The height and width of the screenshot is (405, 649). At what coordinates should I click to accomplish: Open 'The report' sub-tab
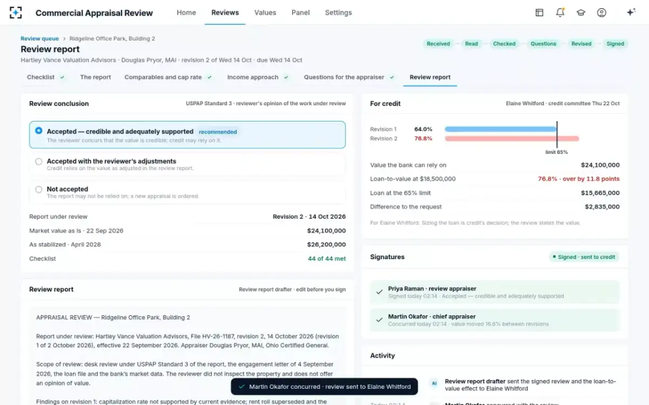(x=96, y=77)
